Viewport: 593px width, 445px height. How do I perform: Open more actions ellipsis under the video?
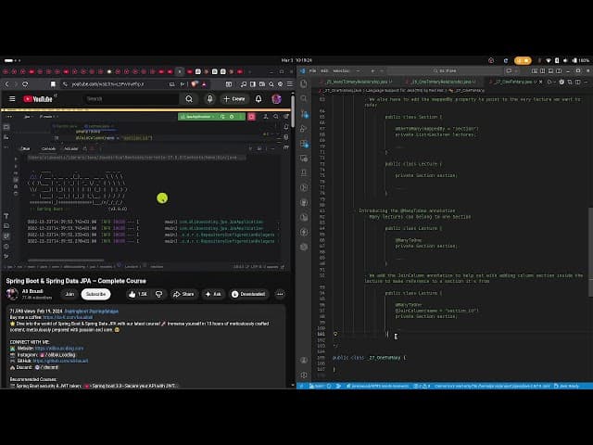(x=278, y=294)
